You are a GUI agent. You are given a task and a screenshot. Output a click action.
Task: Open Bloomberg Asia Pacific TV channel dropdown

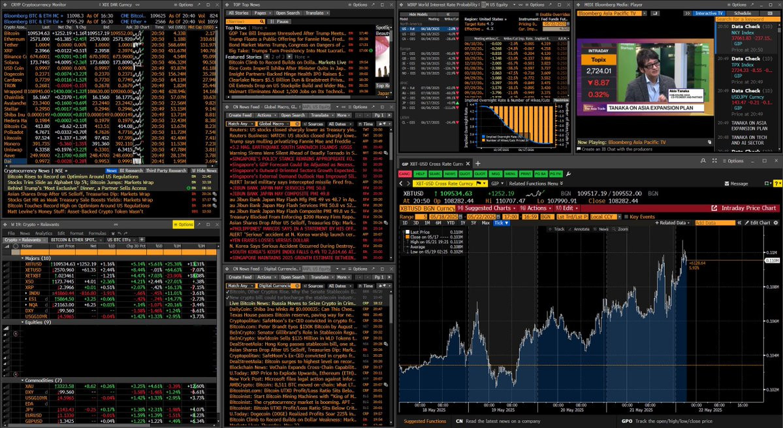tap(645, 14)
